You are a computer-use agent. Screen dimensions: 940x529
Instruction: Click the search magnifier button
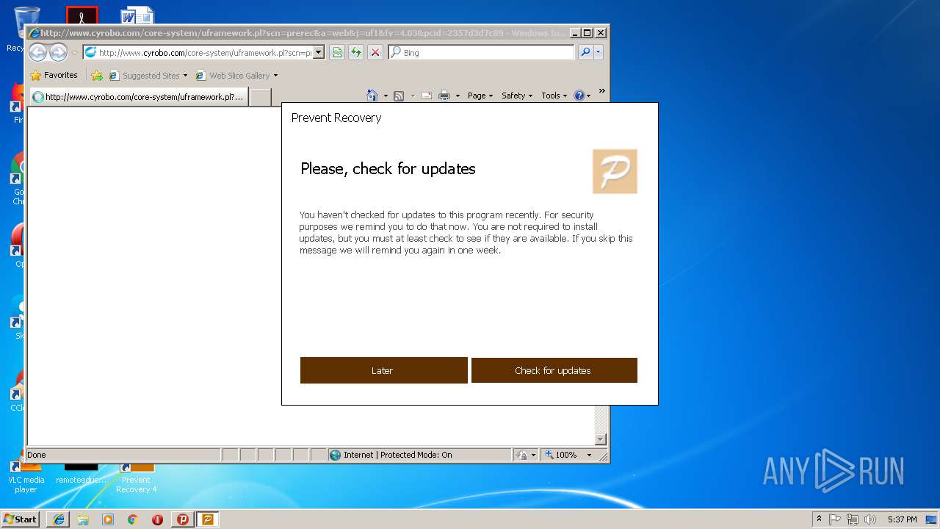(x=585, y=52)
